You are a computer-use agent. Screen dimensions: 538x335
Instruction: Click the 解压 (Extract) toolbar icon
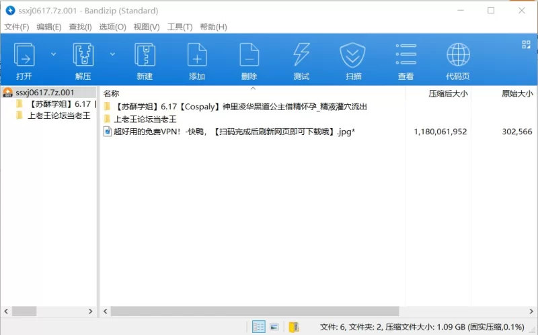click(83, 55)
